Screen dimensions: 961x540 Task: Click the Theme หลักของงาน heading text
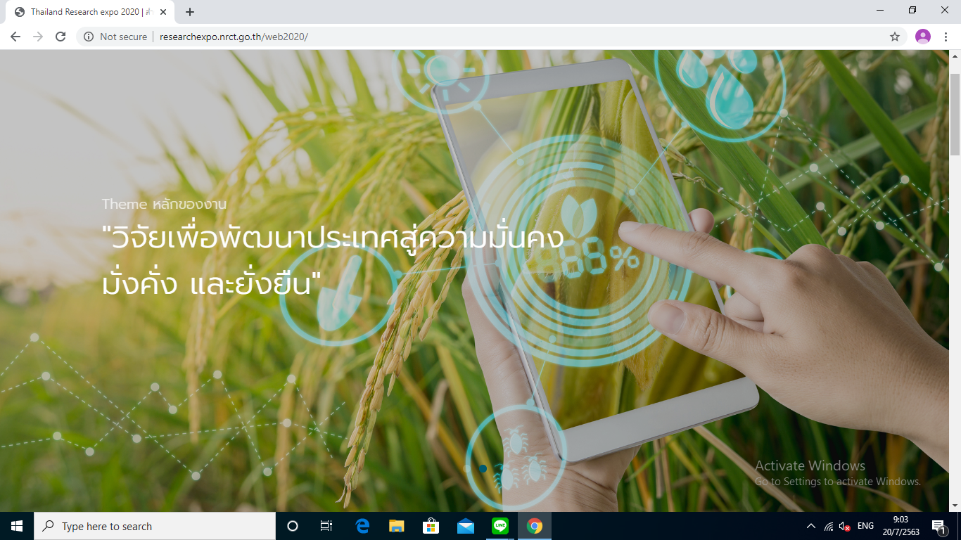pyautogui.click(x=164, y=204)
